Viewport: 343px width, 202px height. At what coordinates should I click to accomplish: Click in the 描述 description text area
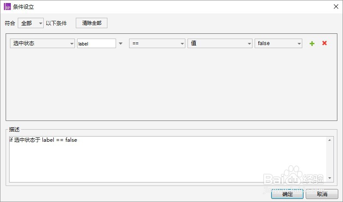(168, 159)
